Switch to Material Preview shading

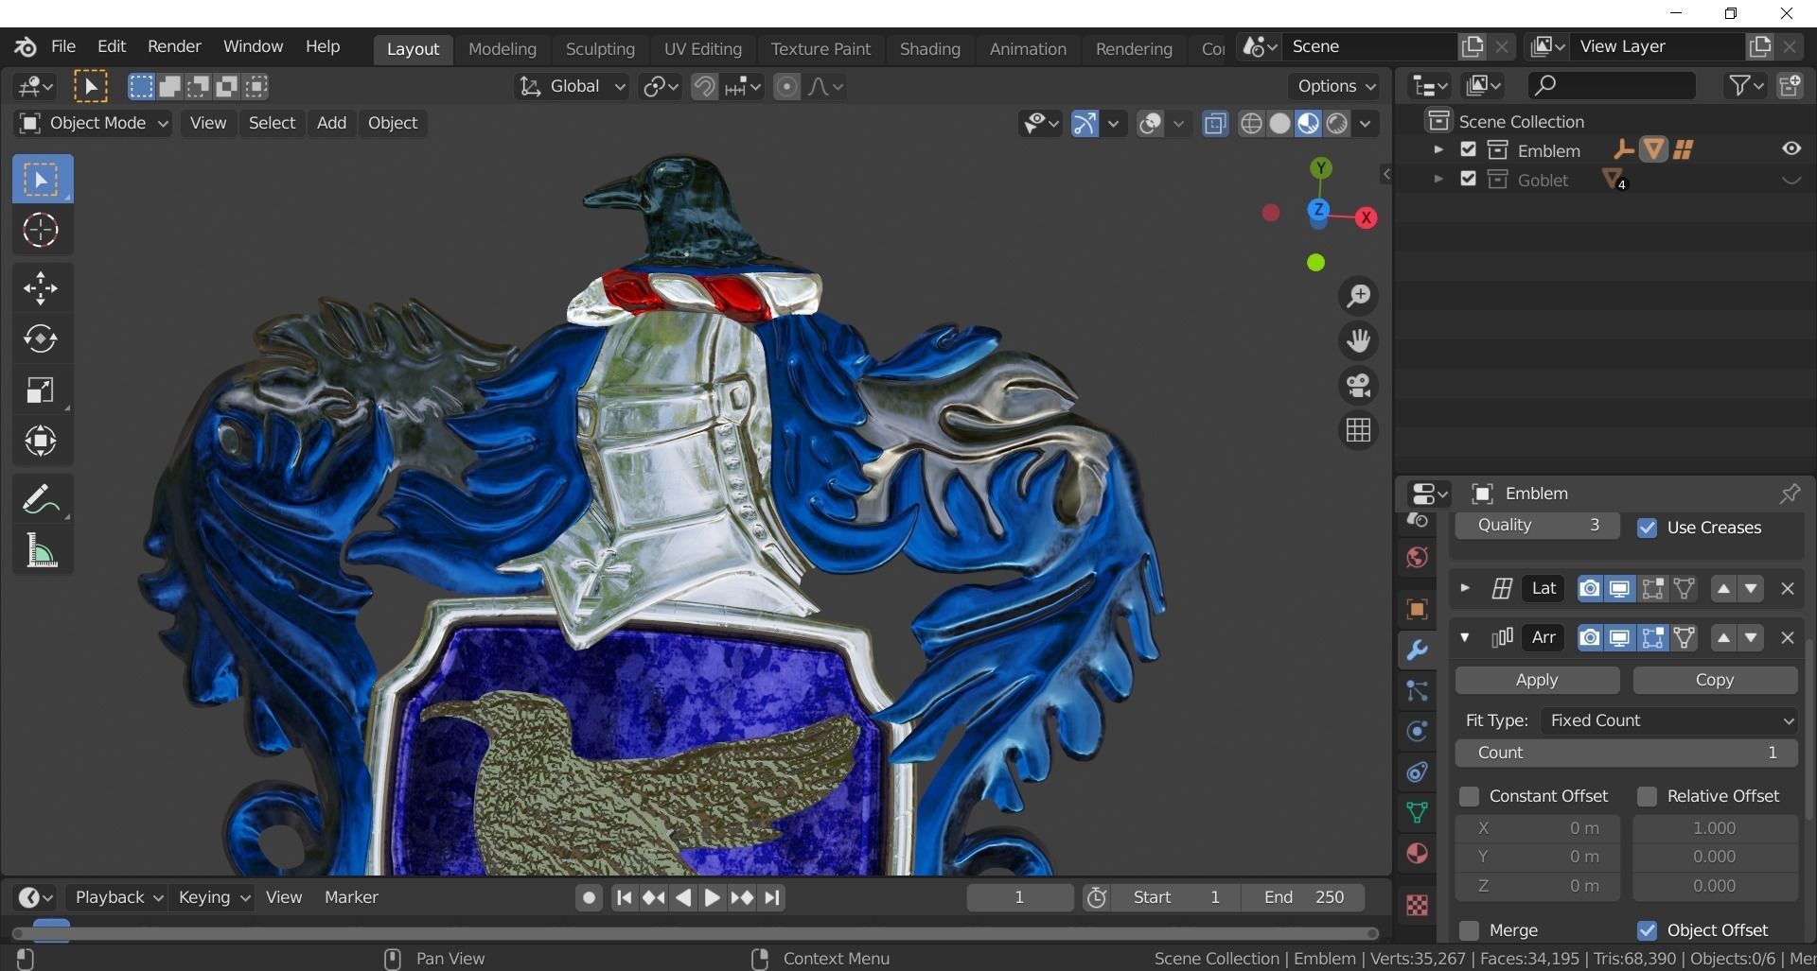pos(1308,124)
